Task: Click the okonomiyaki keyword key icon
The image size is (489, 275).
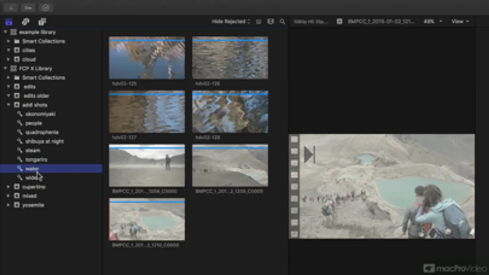Action: [x=20, y=114]
